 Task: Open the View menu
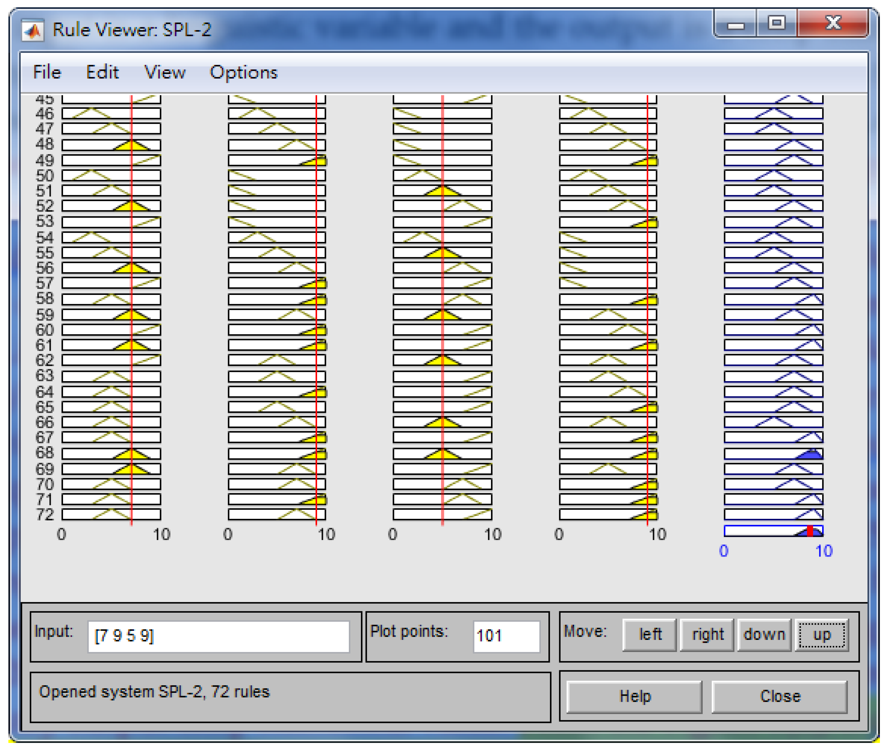[x=165, y=72]
